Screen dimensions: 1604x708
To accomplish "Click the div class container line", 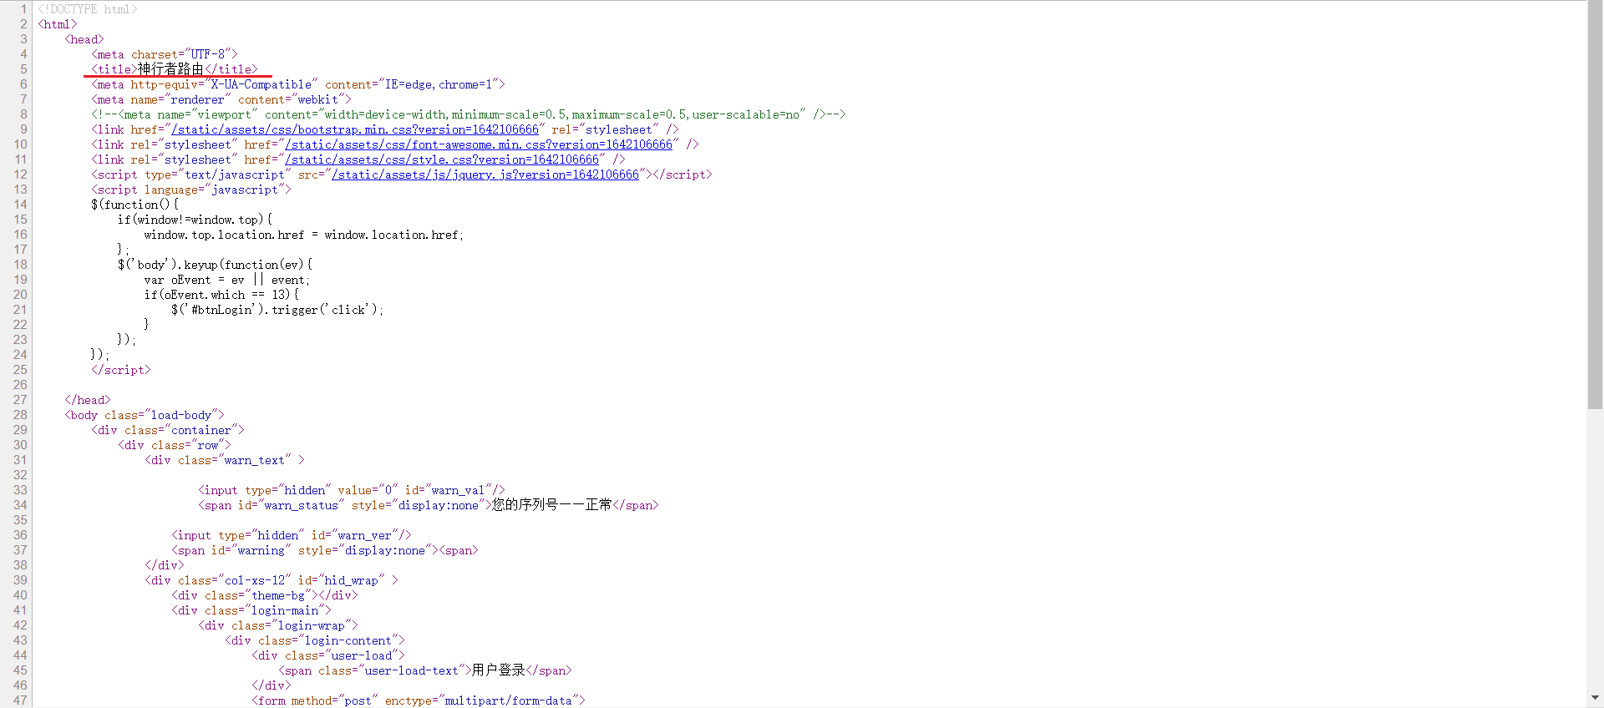I will 168,430.
